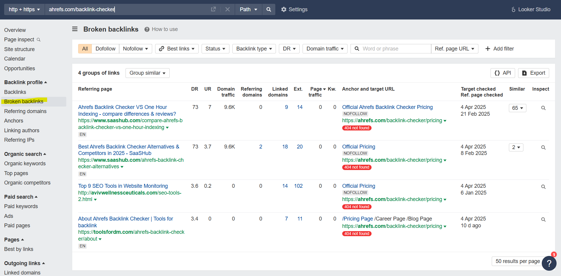The width and height of the screenshot is (561, 276).
Task: Inspect the saashub compare-ahrefs row
Action: (543, 108)
